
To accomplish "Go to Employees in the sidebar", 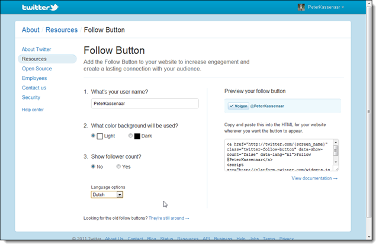I will [x=34, y=78].
